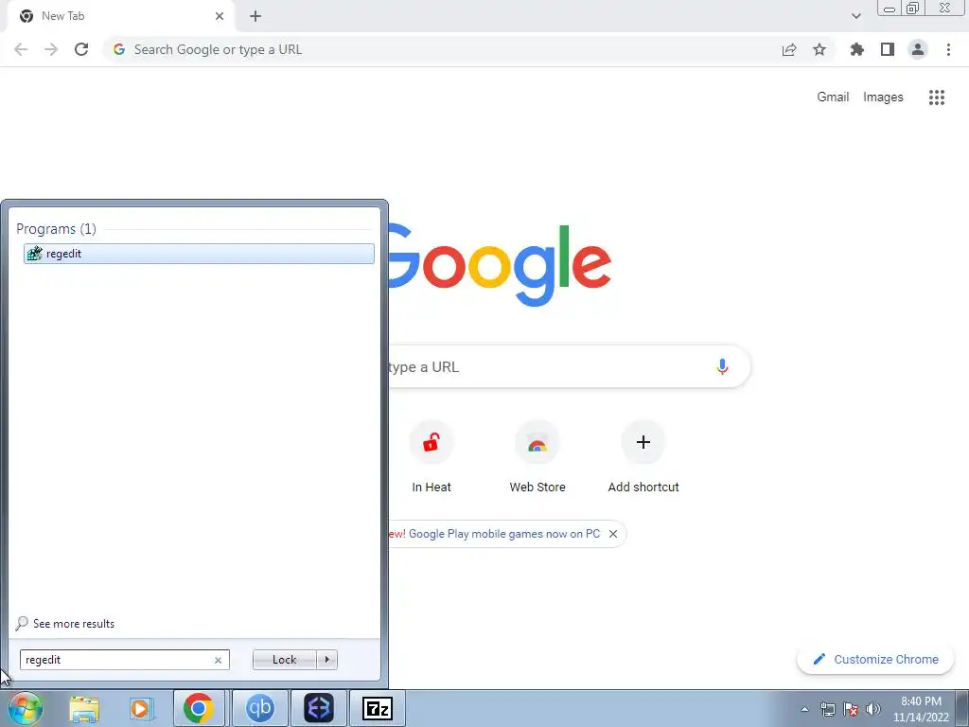Screen dimensions: 969x727
Task: Open the dark blue app beside qBittorrent
Action: pos(319,708)
